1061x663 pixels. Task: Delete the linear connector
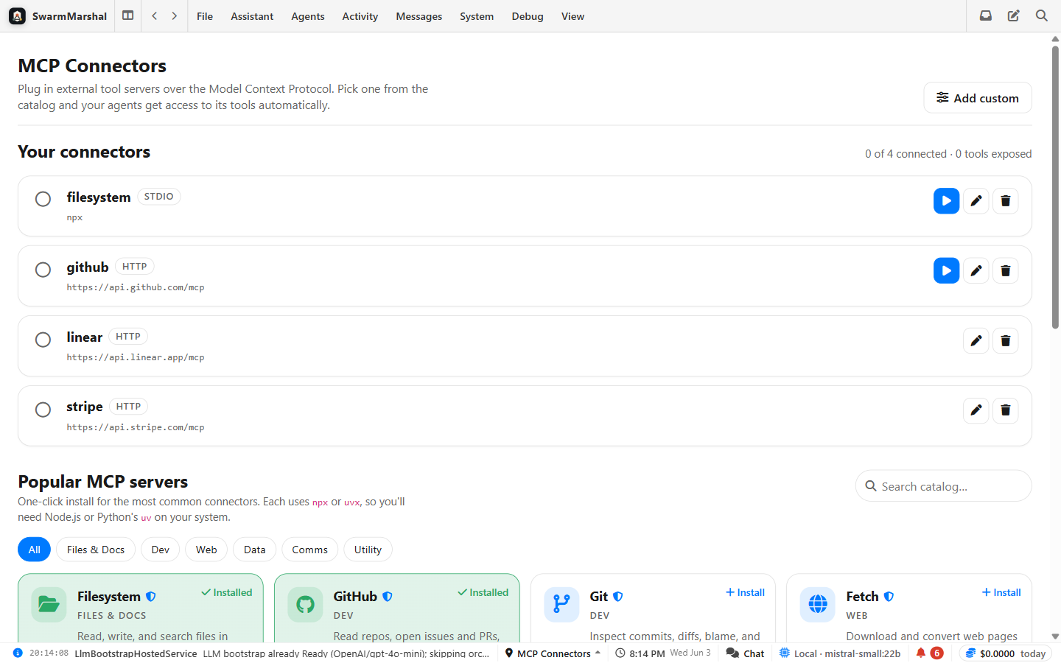click(x=1006, y=341)
